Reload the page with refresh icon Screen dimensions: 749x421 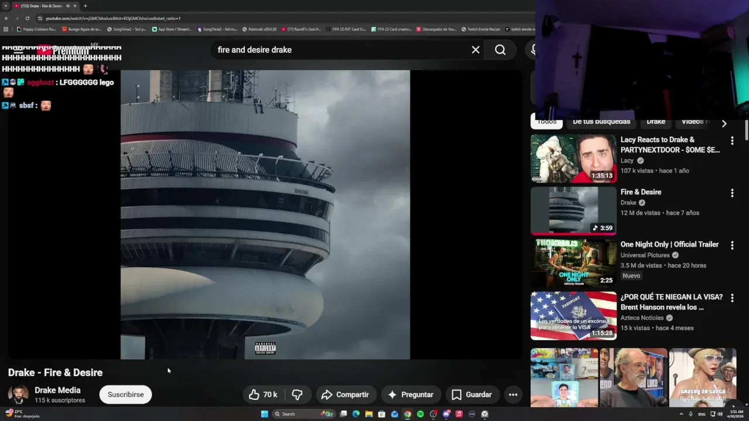[x=27, y=18]
